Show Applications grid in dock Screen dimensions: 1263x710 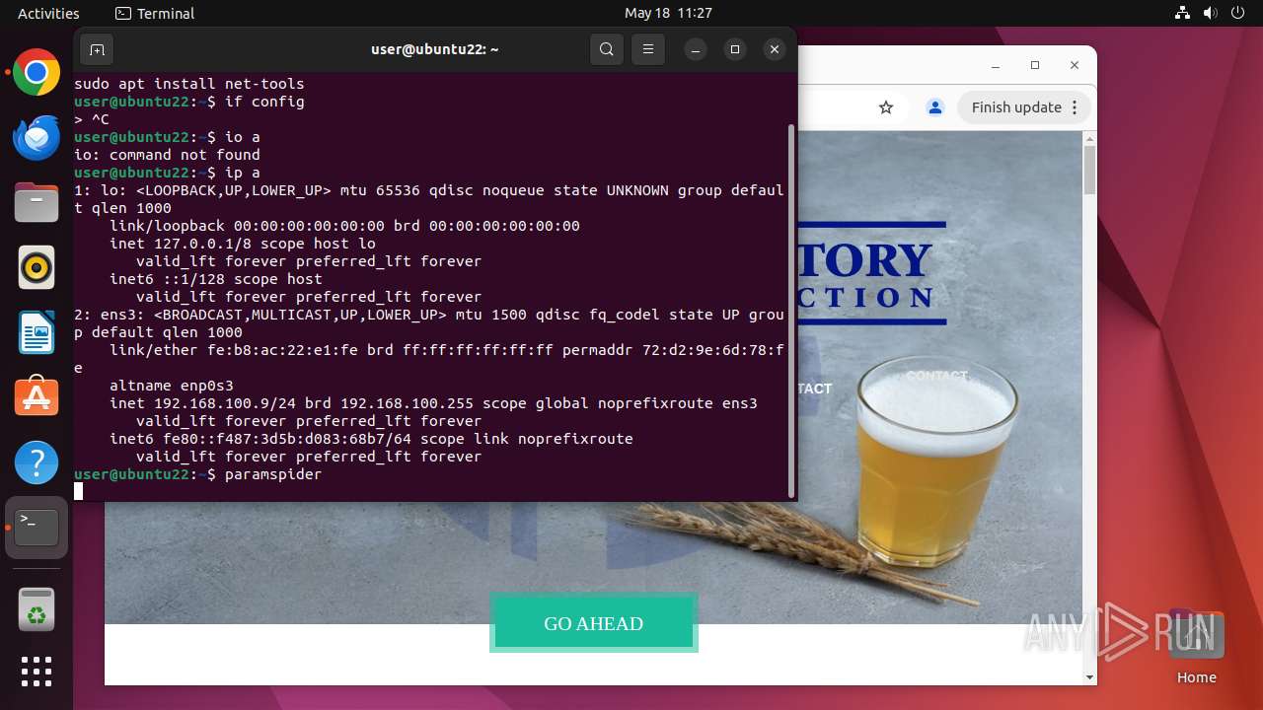[x=37, y=672]
